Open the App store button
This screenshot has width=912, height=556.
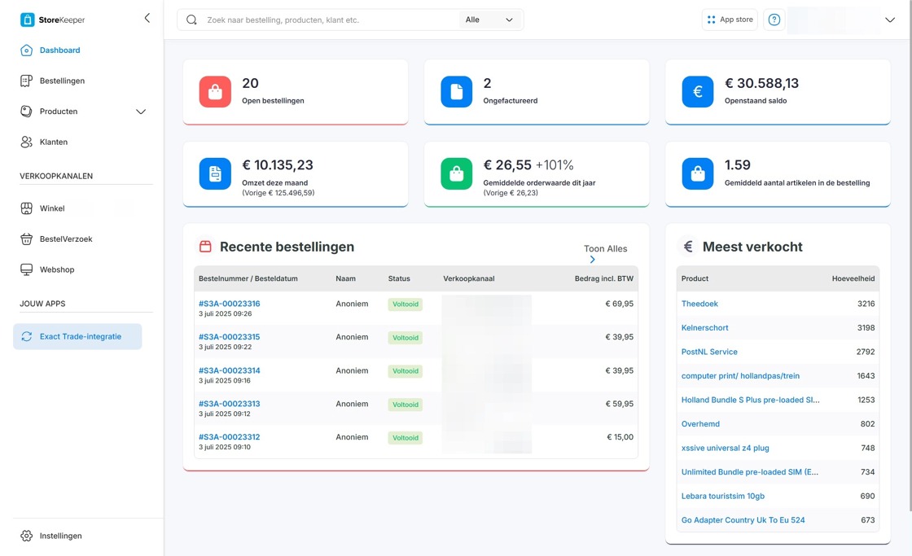tap(730, 20)
